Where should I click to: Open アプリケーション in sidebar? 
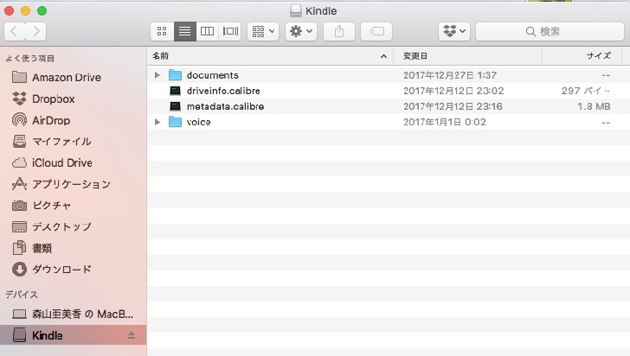coord(73,184)
